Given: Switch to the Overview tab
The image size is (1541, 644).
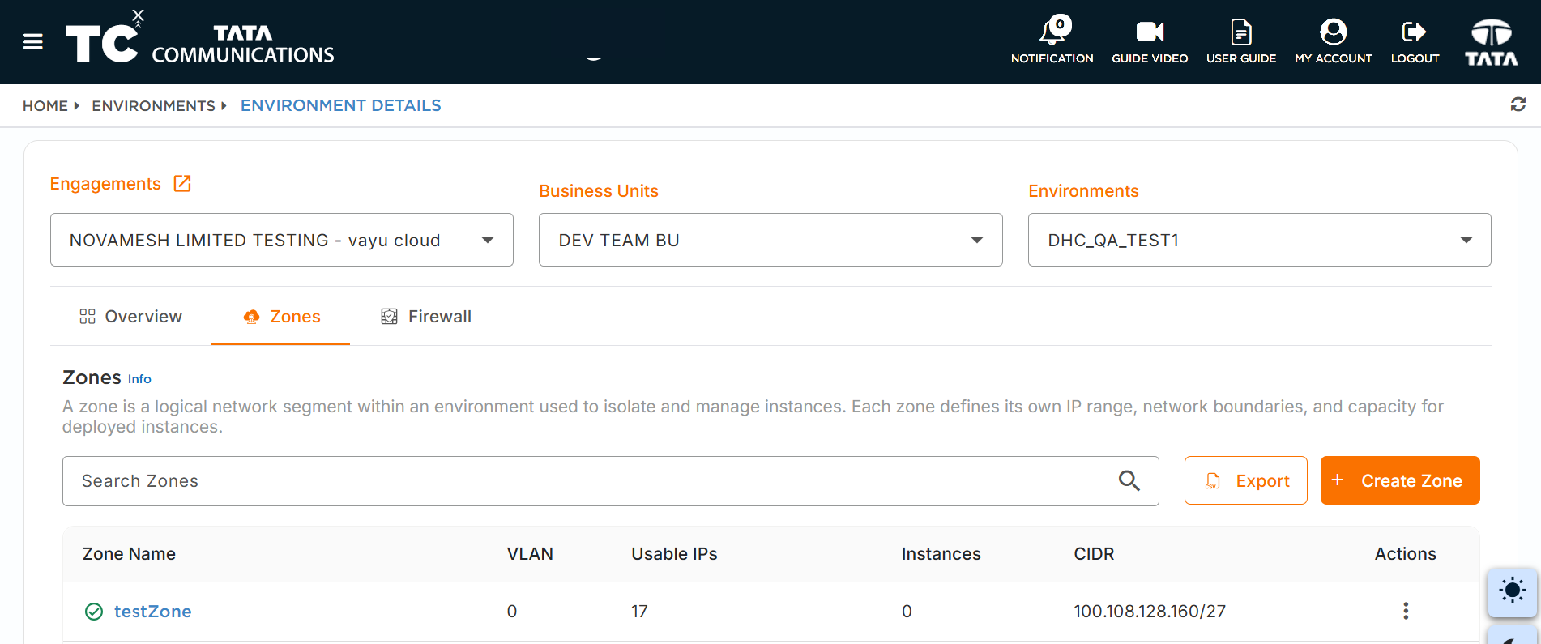Looking at the screenshot, I should point(131,317).
